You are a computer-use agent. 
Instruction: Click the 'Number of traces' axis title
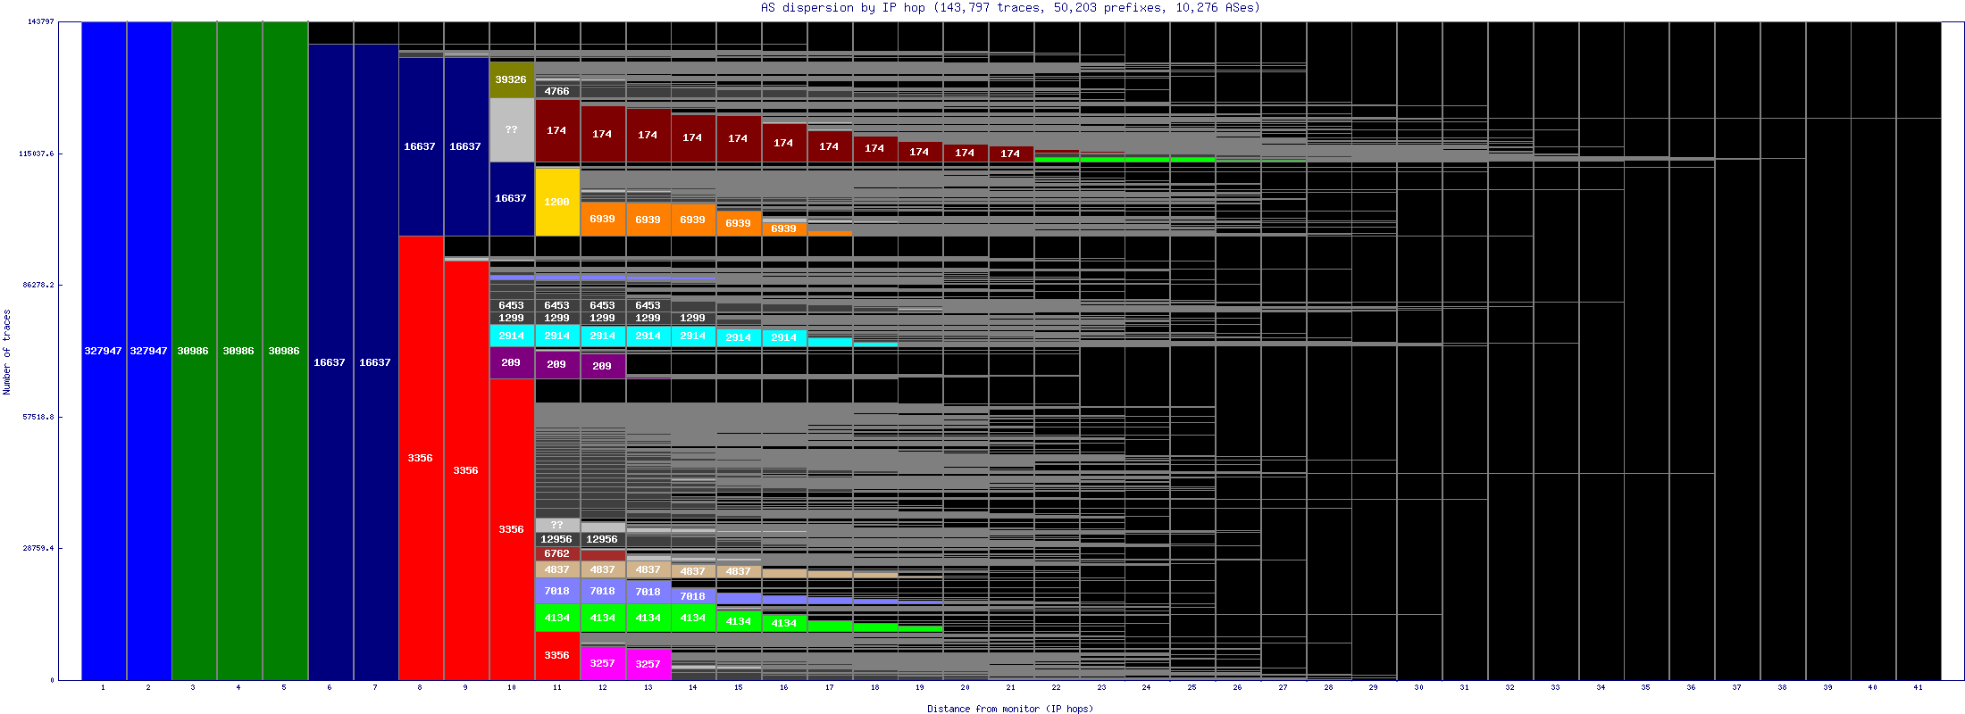(7, 352)
